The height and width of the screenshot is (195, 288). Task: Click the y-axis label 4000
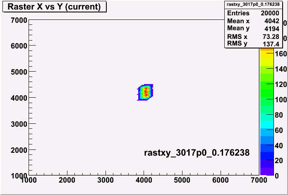[x=19, y=98]
